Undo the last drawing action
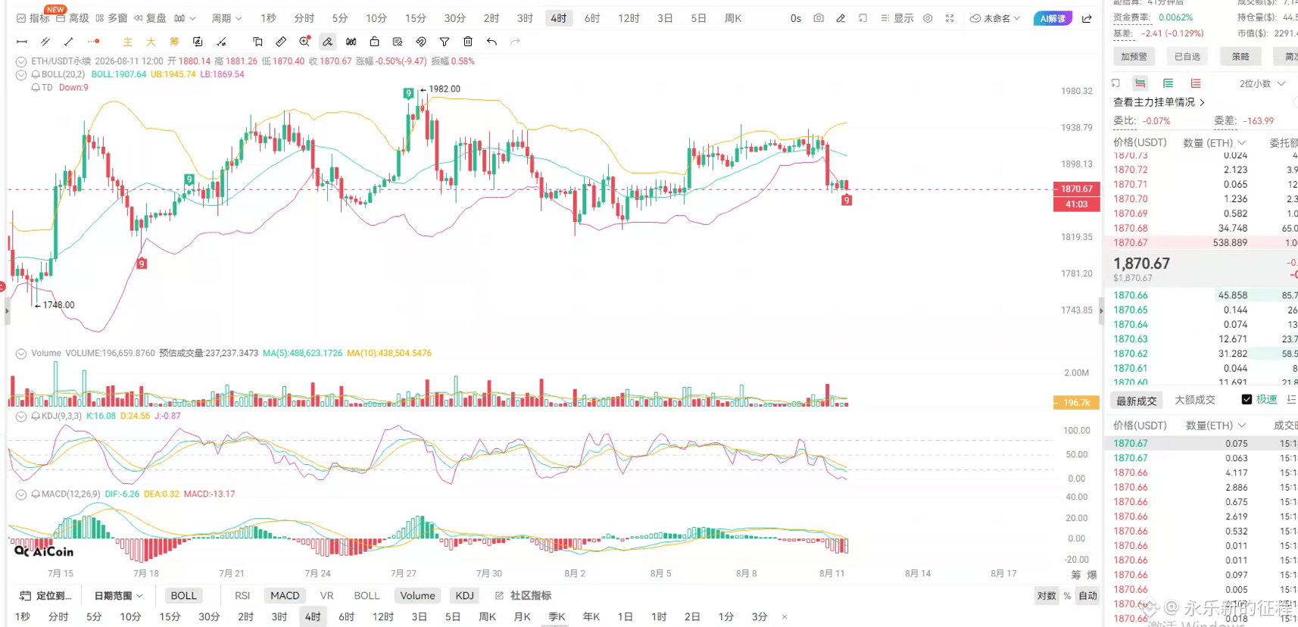Image resolution: width=1298 pixels, height=627 pixels. click(x=491, y=42)
